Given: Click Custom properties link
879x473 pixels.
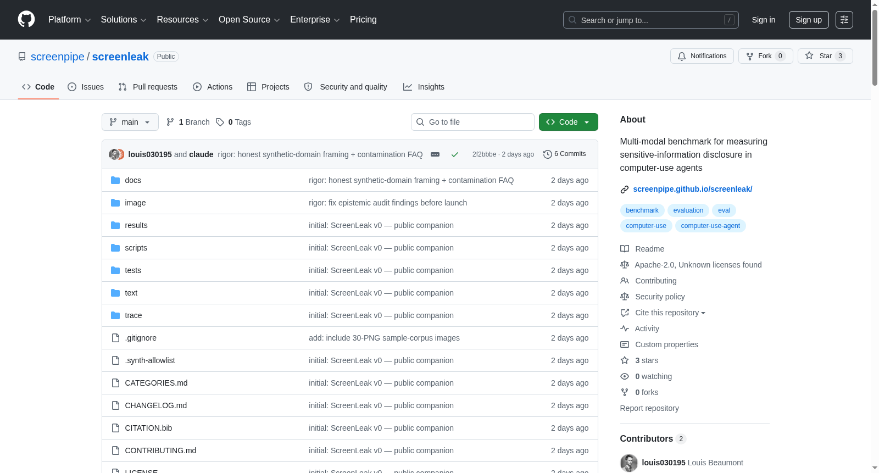Looking at the screenshot, I should pyautogui.click(x=666, y=344).
